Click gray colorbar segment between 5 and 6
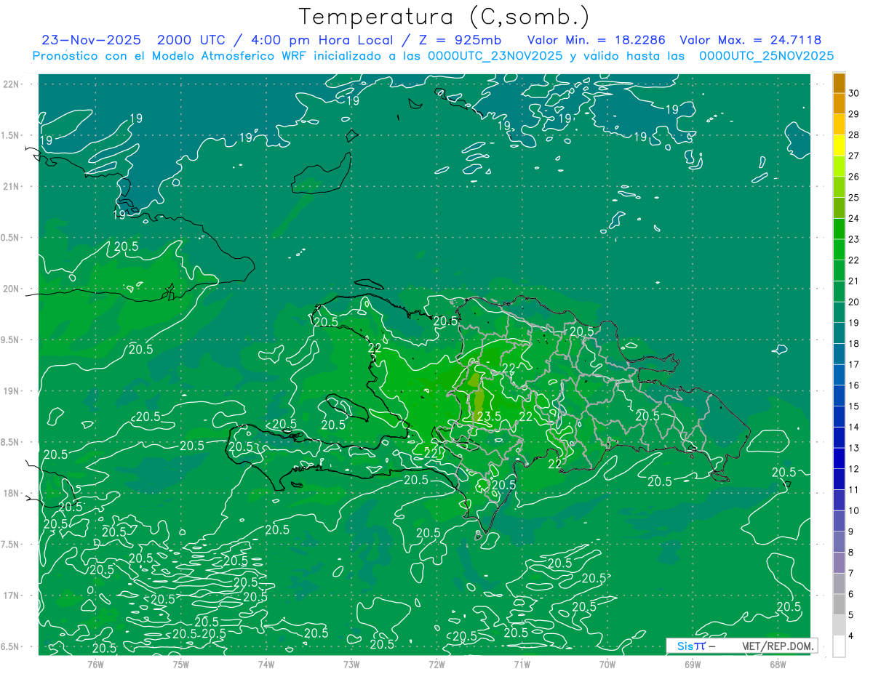Image resolution: width=873 pixels, height=674 pixels. [x=839, y=604]
